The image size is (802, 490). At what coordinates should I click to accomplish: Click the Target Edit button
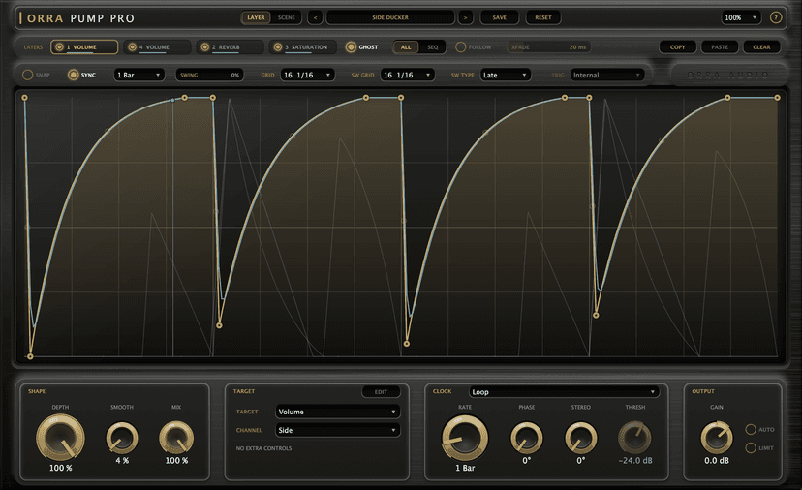click(x=381, y=392)
